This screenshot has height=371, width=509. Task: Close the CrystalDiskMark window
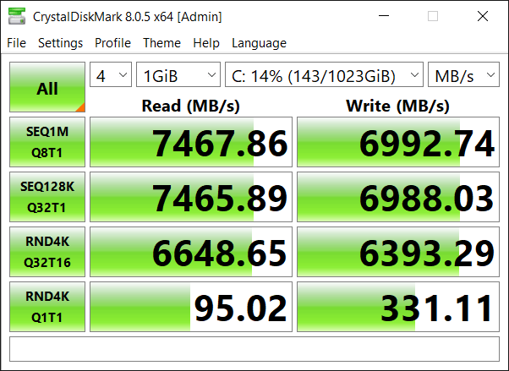[x=483, y=16]
